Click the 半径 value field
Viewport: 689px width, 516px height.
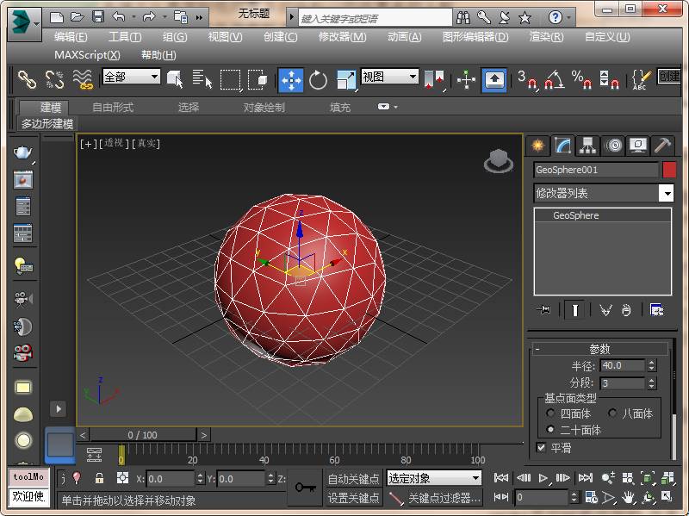tap(622, 365)
